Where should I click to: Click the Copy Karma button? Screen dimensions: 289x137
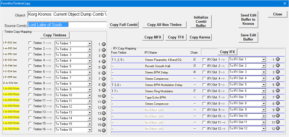200,37
